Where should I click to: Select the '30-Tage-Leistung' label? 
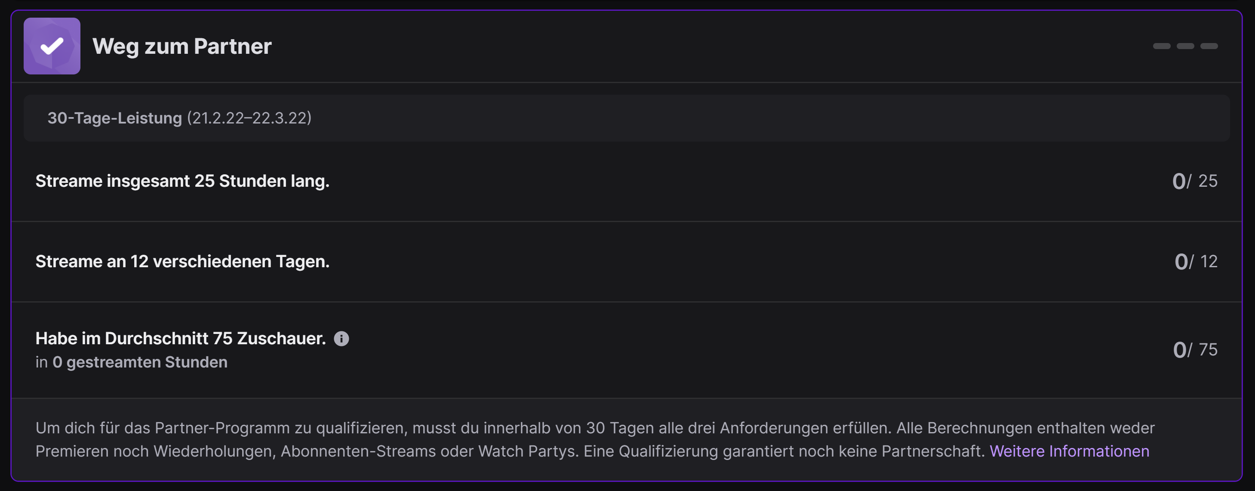114,118
